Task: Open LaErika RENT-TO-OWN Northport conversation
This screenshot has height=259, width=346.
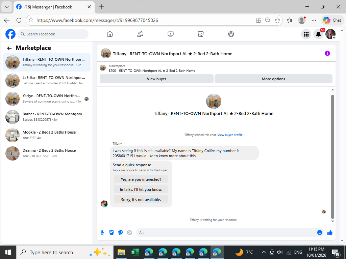Action: coord(47,81)
